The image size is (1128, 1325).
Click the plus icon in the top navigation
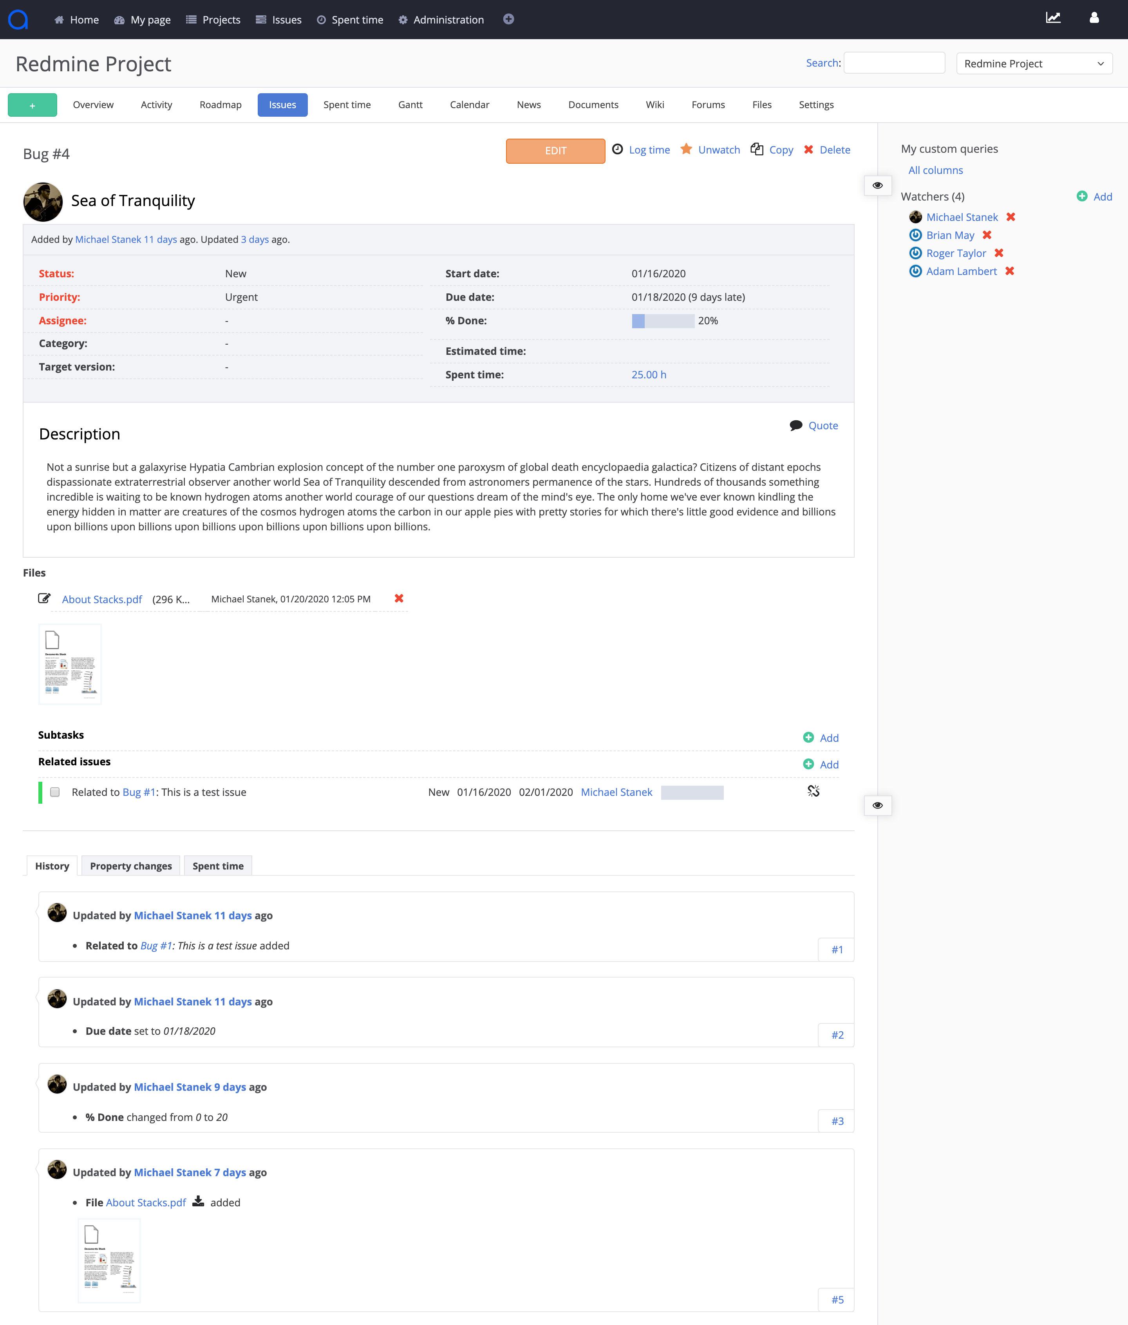coord(508,19)
